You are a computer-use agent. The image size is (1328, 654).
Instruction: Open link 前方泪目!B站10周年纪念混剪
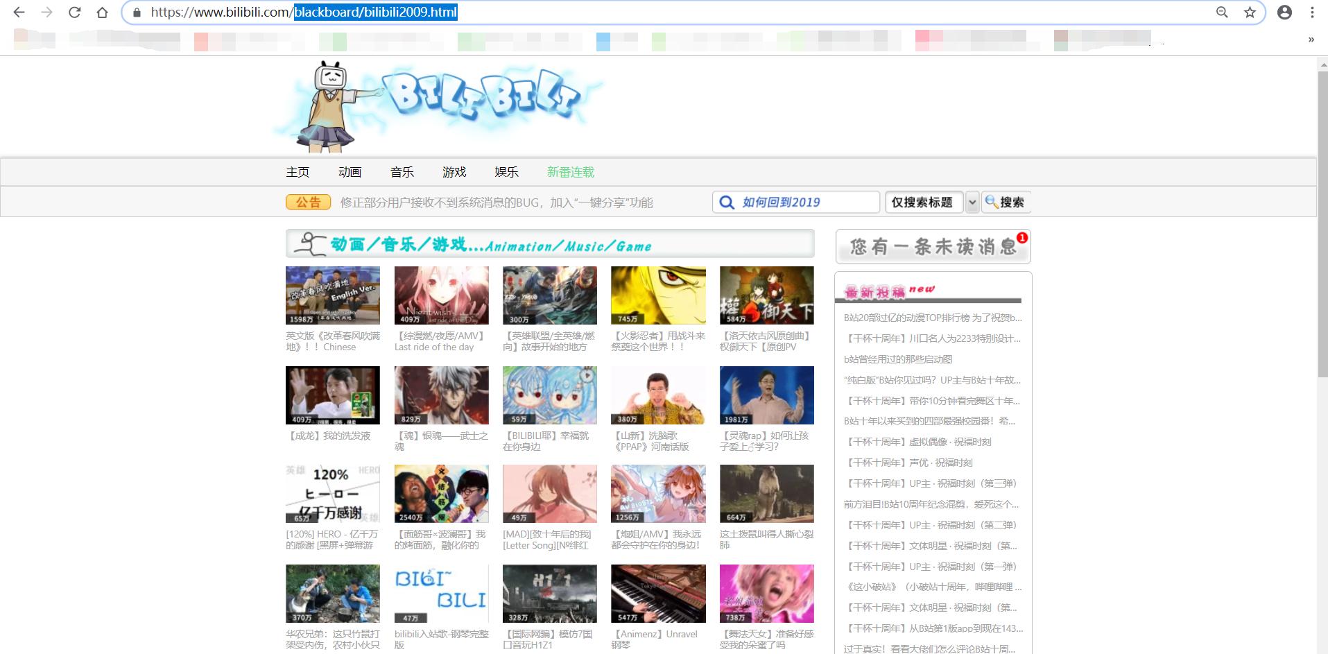(931, 504)
